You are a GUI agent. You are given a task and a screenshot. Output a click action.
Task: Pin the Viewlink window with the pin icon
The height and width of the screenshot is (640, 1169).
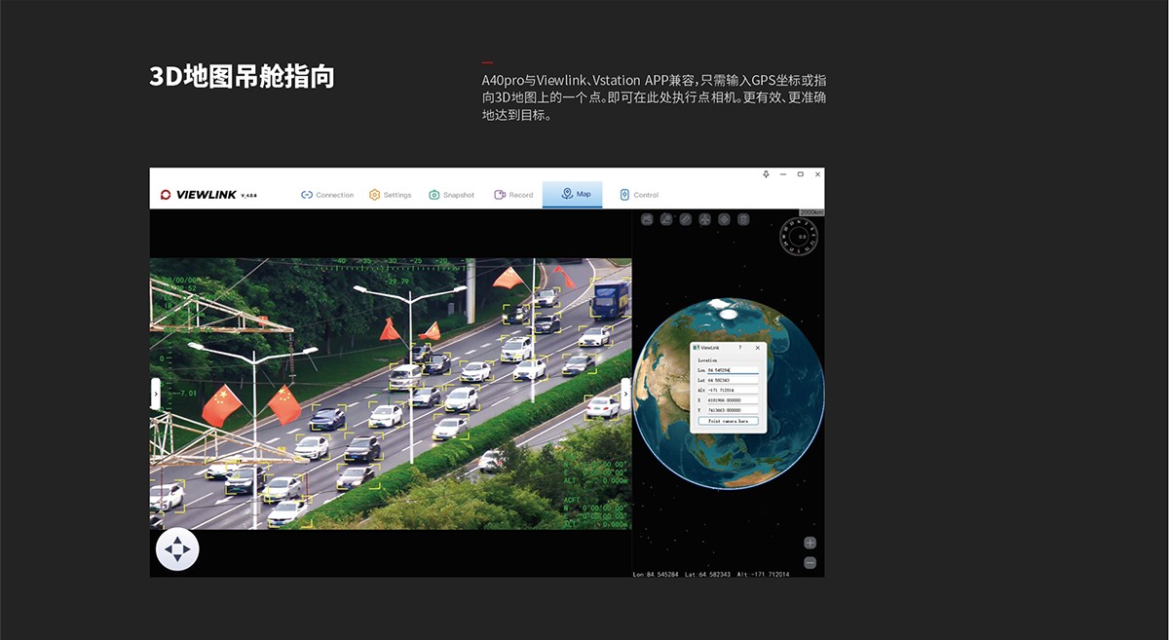(766, 174)
